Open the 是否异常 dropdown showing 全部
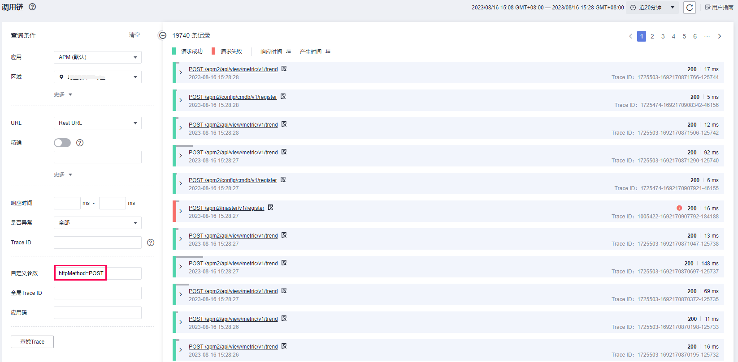 (x=98, y=223)
